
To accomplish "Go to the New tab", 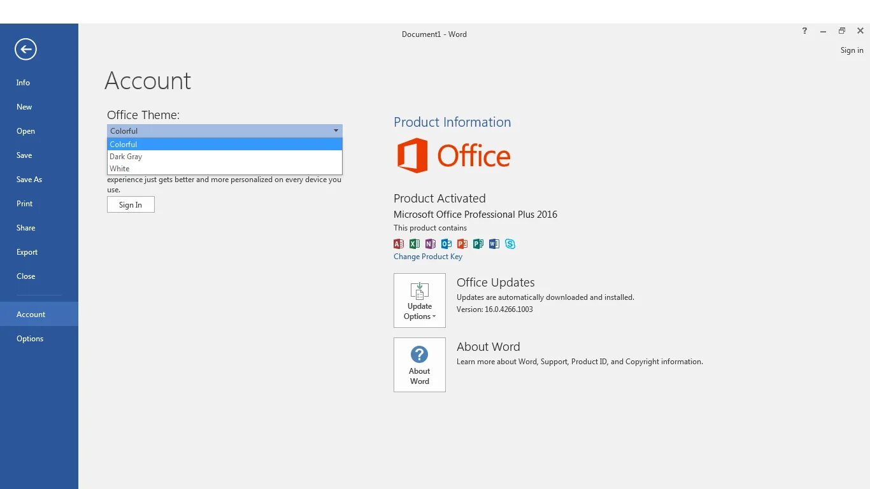I will 39,107.
